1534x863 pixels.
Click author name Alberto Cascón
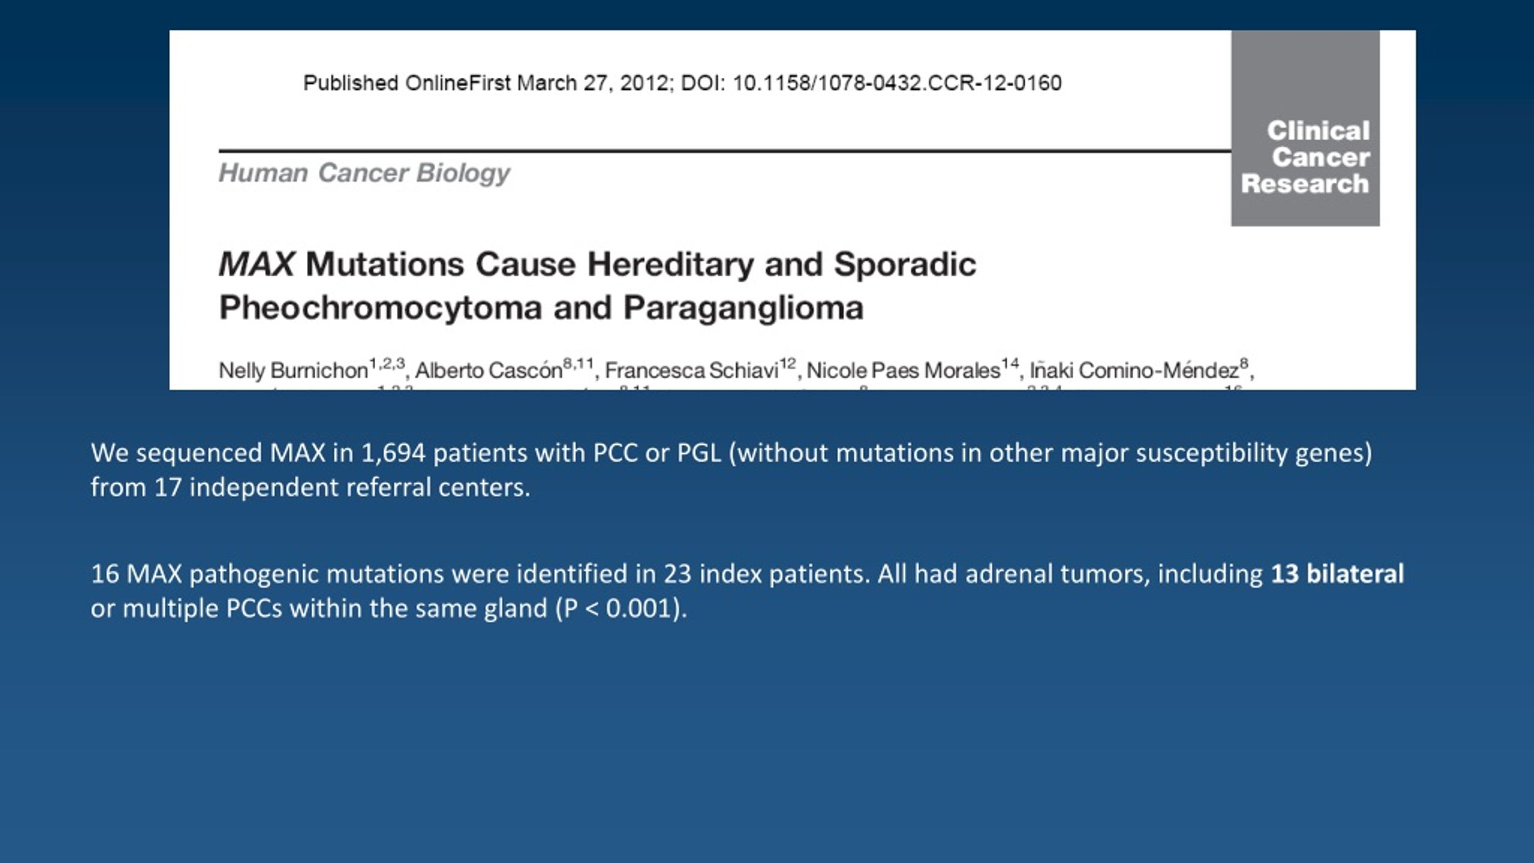click(488, 370)
